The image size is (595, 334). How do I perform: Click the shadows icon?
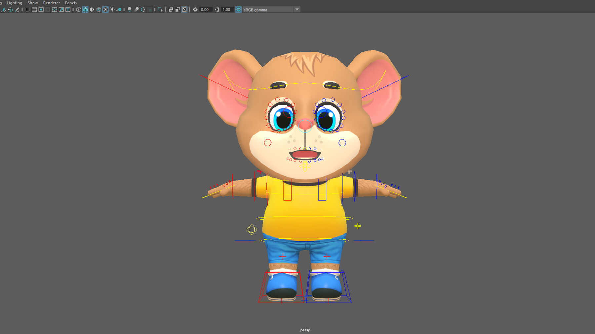pos(119,10)
